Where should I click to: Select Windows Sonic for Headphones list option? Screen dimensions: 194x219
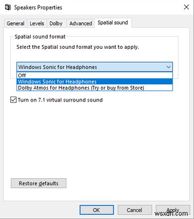(x=95, y=82)
